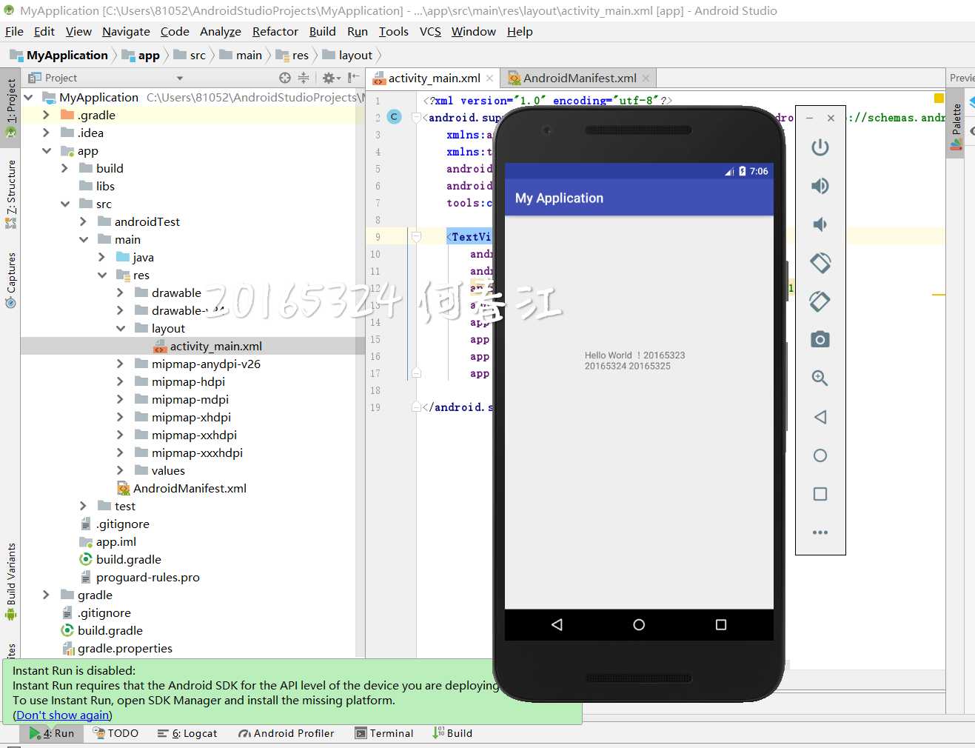The height and width of the screenshot is (748, 975).
Task: Click yellow inspection indicator in editor corner
Action: point(939,98)
